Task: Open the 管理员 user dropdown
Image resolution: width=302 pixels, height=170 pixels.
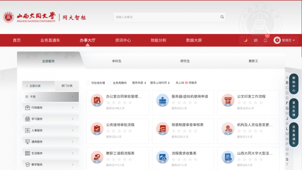Action: 284,40
